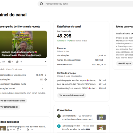Open the @BancoDopovo-k5f username link
This screenshot has width=133, height=133.
click(x=71, y=126)
